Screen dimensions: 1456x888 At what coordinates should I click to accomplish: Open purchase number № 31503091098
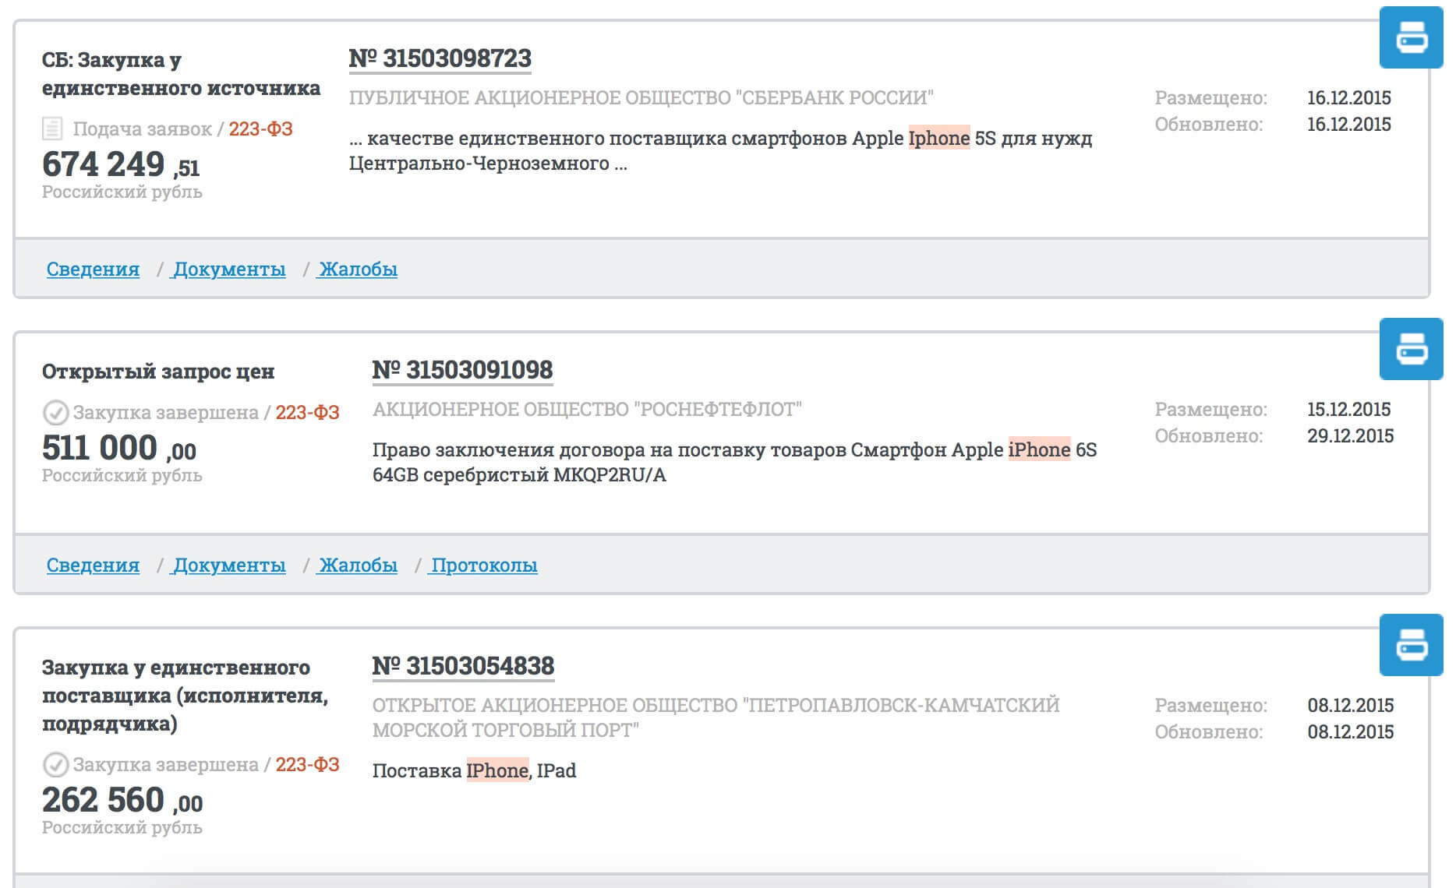[x=463, y=370]
